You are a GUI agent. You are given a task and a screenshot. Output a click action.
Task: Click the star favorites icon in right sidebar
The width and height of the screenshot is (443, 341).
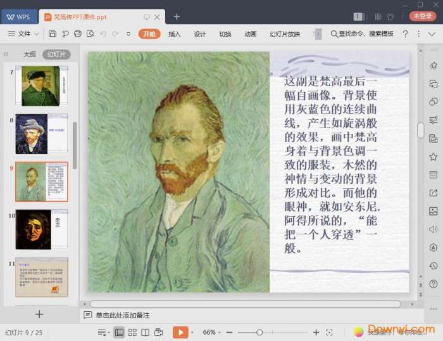(433, 156)
